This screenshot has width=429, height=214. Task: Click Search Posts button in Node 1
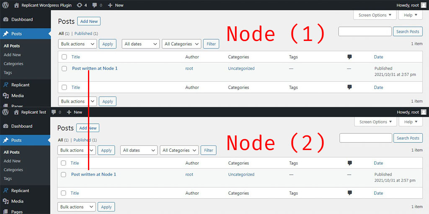[408, 31]
